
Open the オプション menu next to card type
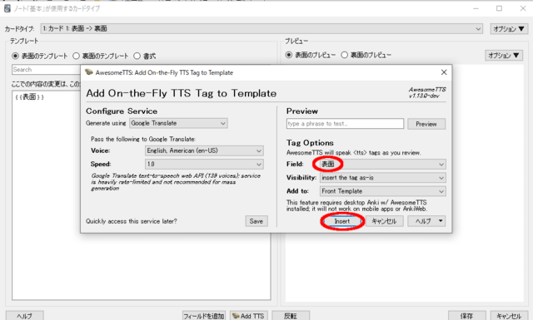(509, 29)
